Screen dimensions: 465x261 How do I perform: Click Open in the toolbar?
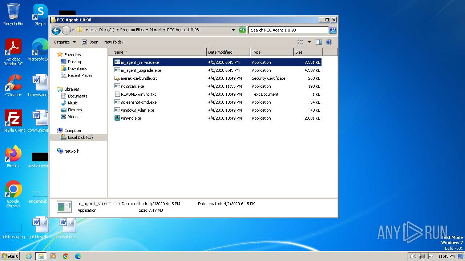coord(90,42)
